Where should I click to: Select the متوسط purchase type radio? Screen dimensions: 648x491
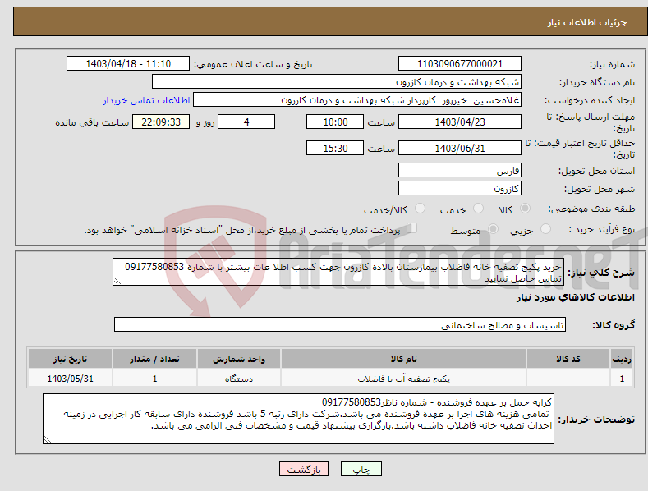pyautogui.click(x=493, y=229)
